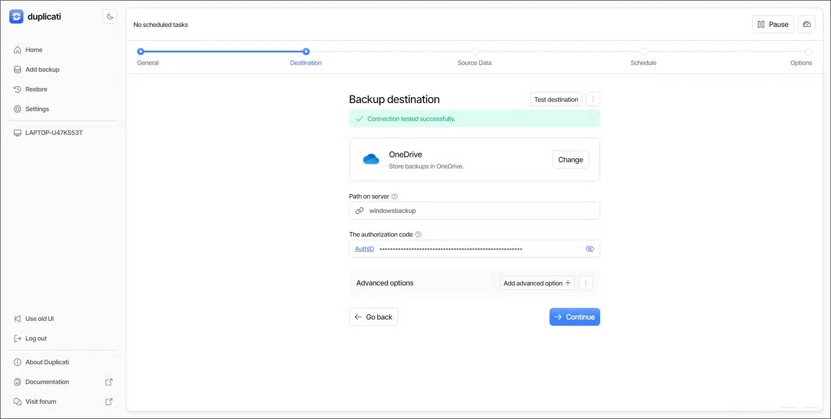Click the AuthID link
The height and width of the screenshot is (419, 831).
(x=364, y=249)
